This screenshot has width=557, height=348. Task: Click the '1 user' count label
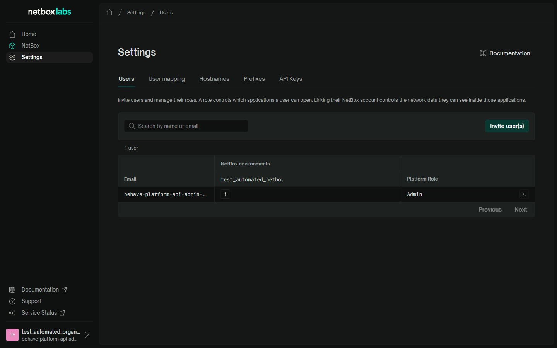131,148
